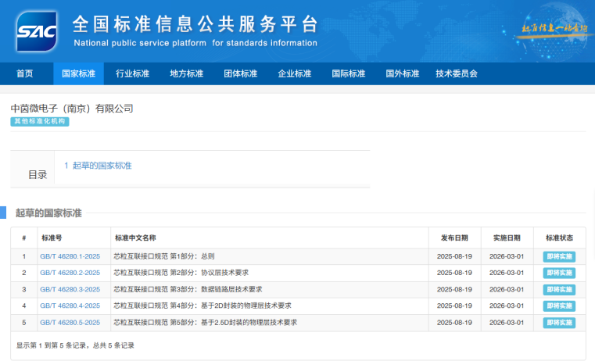Open standard GB/T 46280.5-2025 link
Screen dimensions: 595x361
tap(70, 322)
